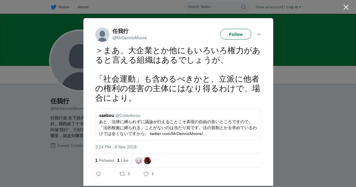
Task: Click the Twitter bird logo
Action: (x=53, y=7)
